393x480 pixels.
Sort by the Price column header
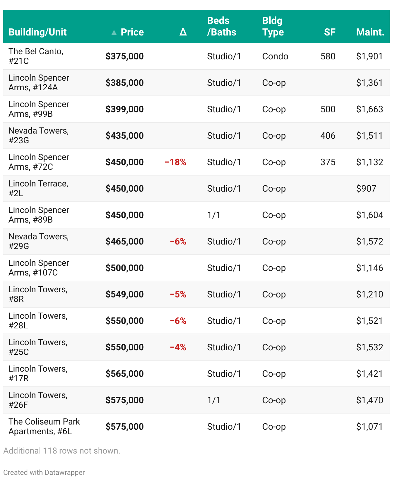pyautogui.click(x=132, y=32)
